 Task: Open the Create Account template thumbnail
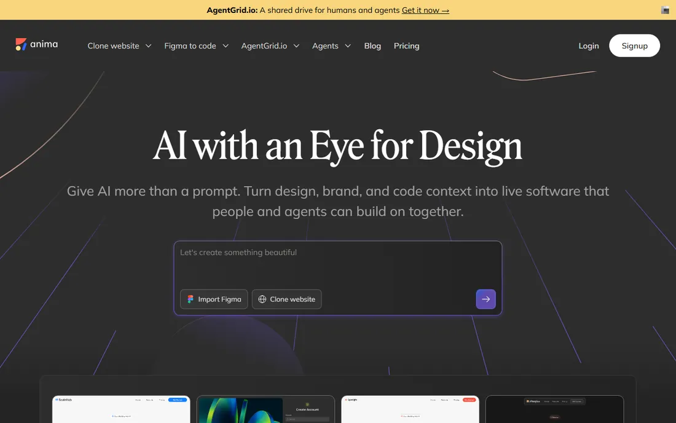coord(265,409)
